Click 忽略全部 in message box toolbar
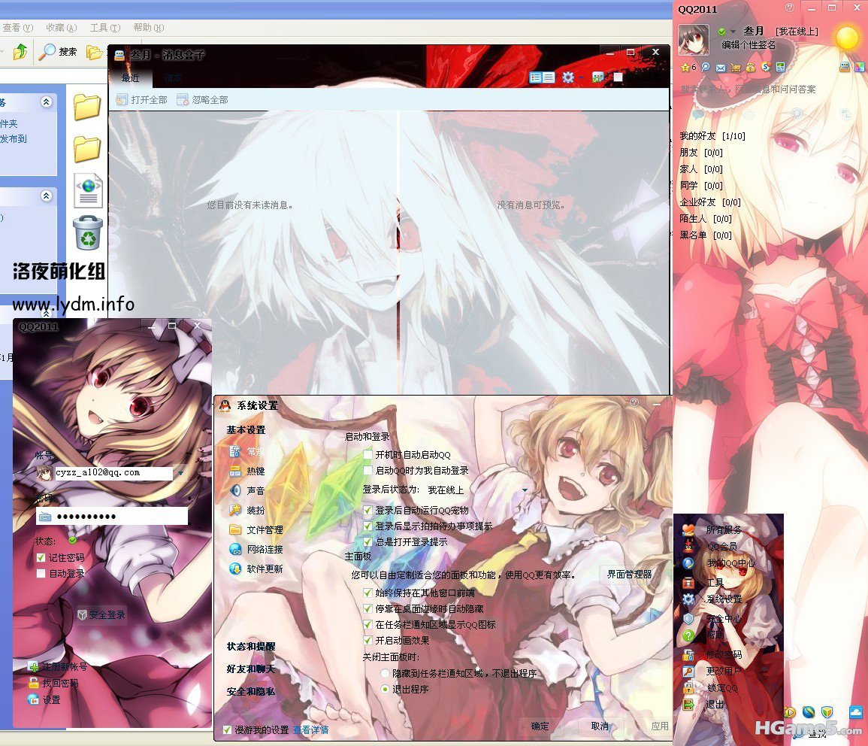The image size is (868, 746). [203, 100]
